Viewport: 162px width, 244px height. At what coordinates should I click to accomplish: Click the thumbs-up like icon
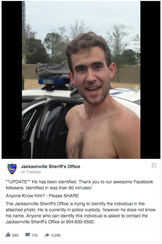click(8, 234)
